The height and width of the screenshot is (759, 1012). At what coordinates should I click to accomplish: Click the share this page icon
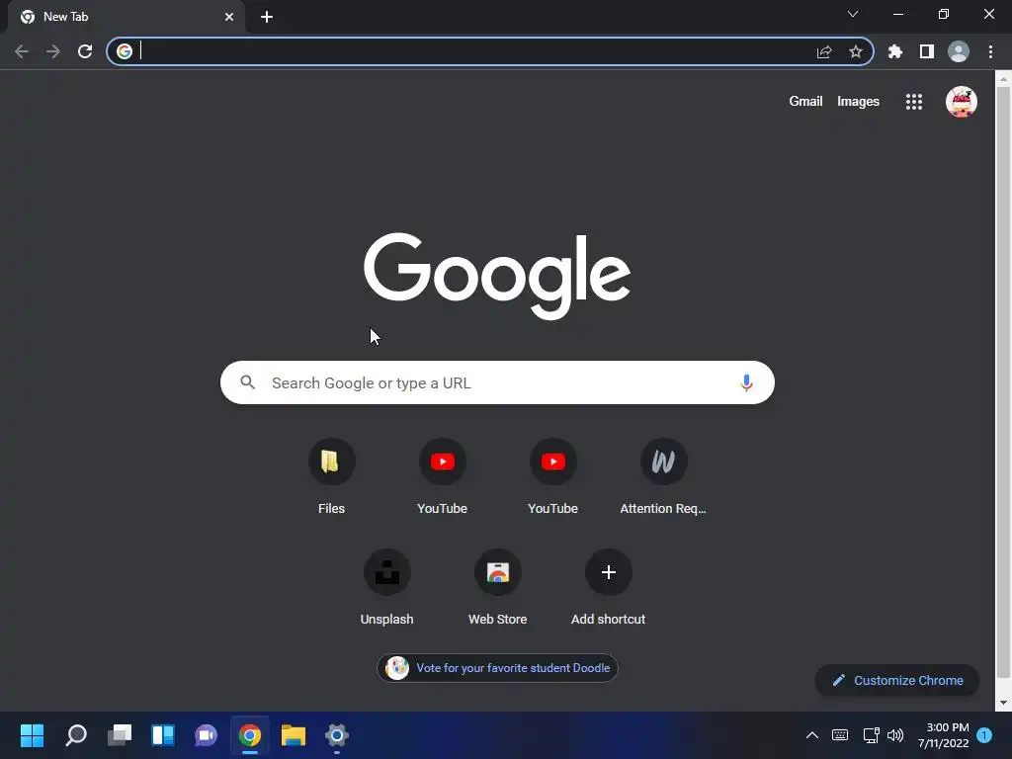(x=824, y=51)
